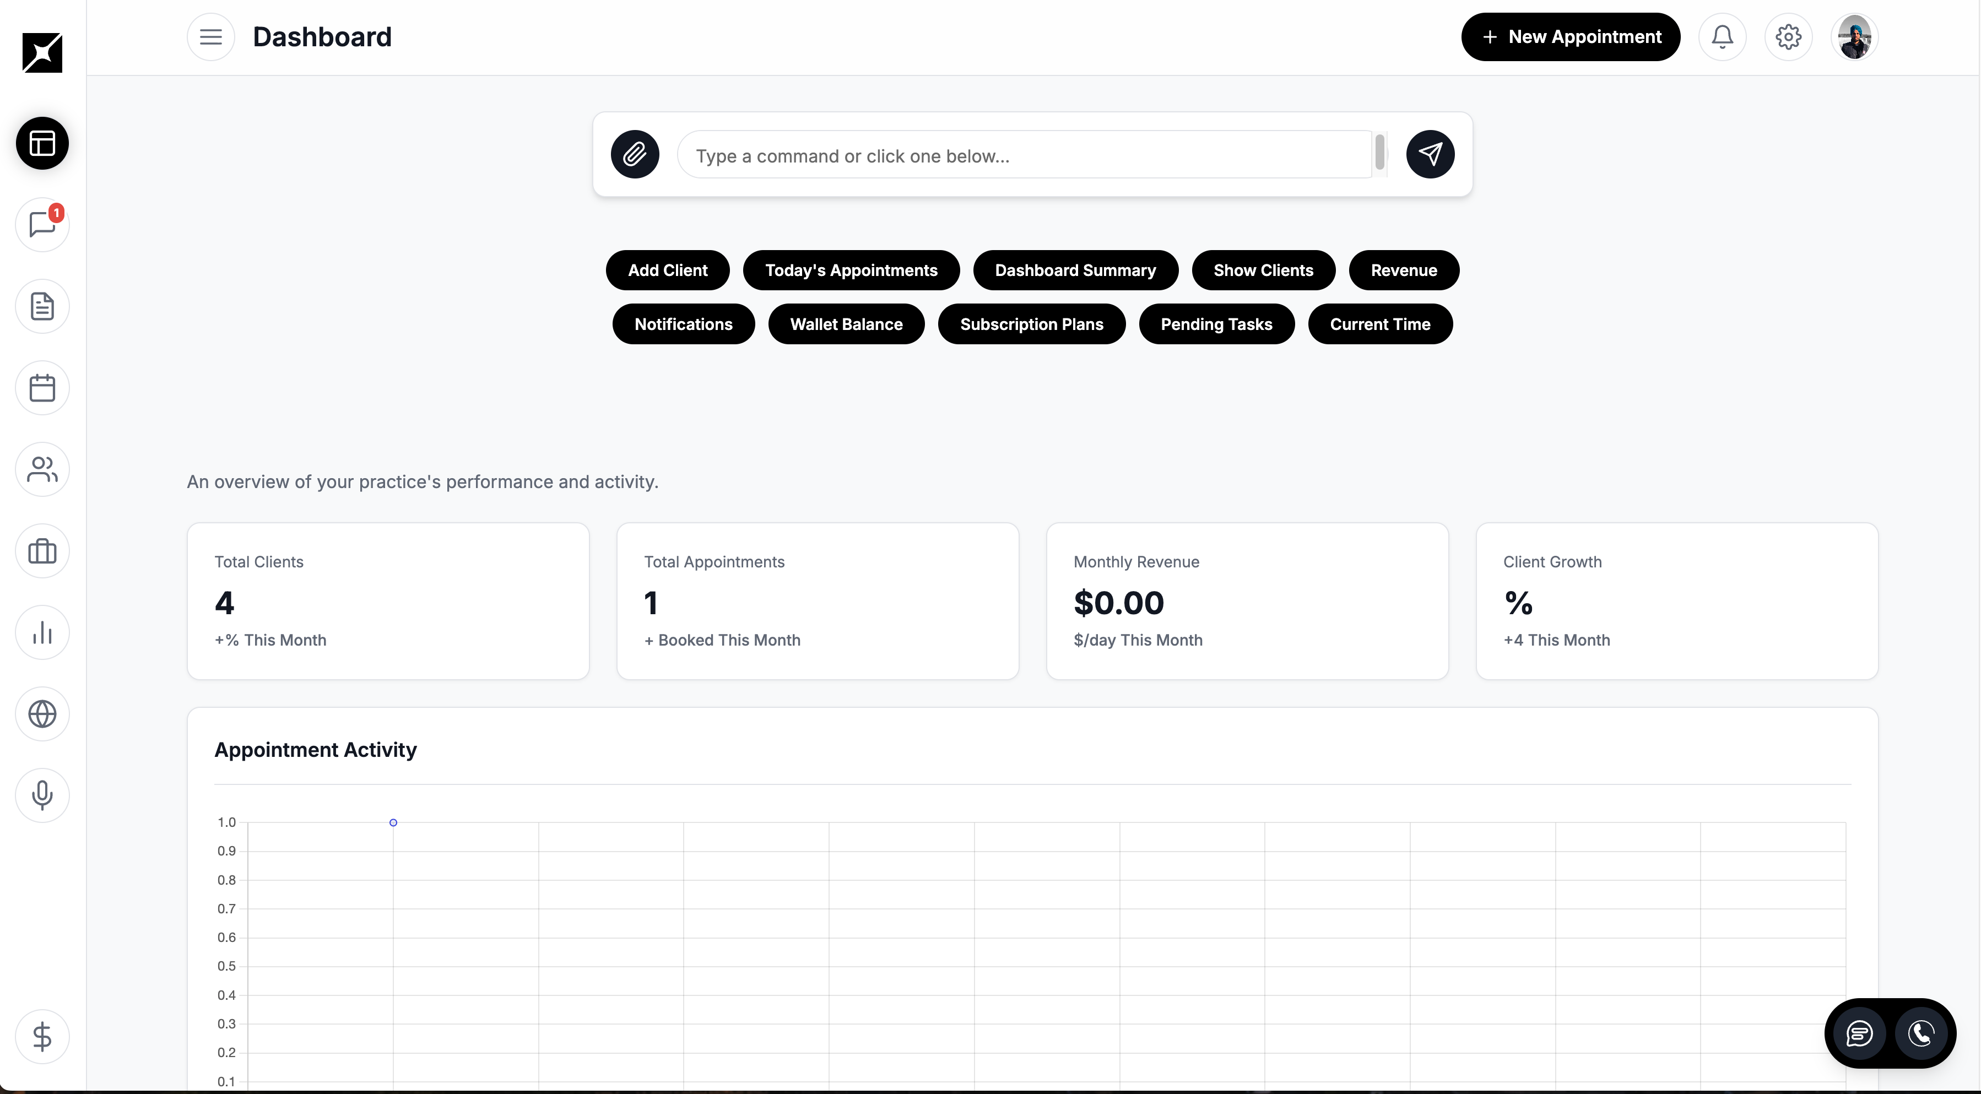The width and height of the screenshot is (1981, 1094).
Task: Click New Appointment button
Action: pyautogui.click(x=1571, y=37)
